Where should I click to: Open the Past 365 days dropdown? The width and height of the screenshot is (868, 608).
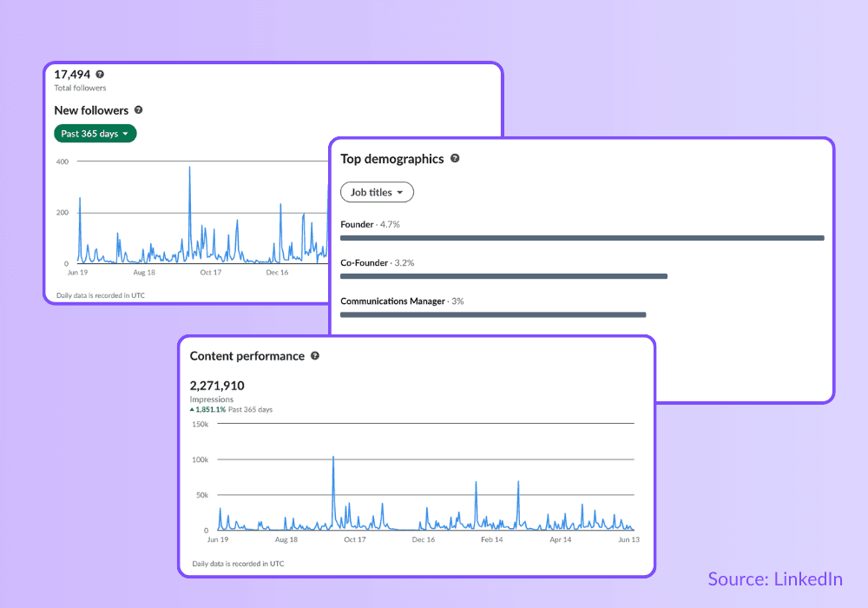(x=95, y=134)
